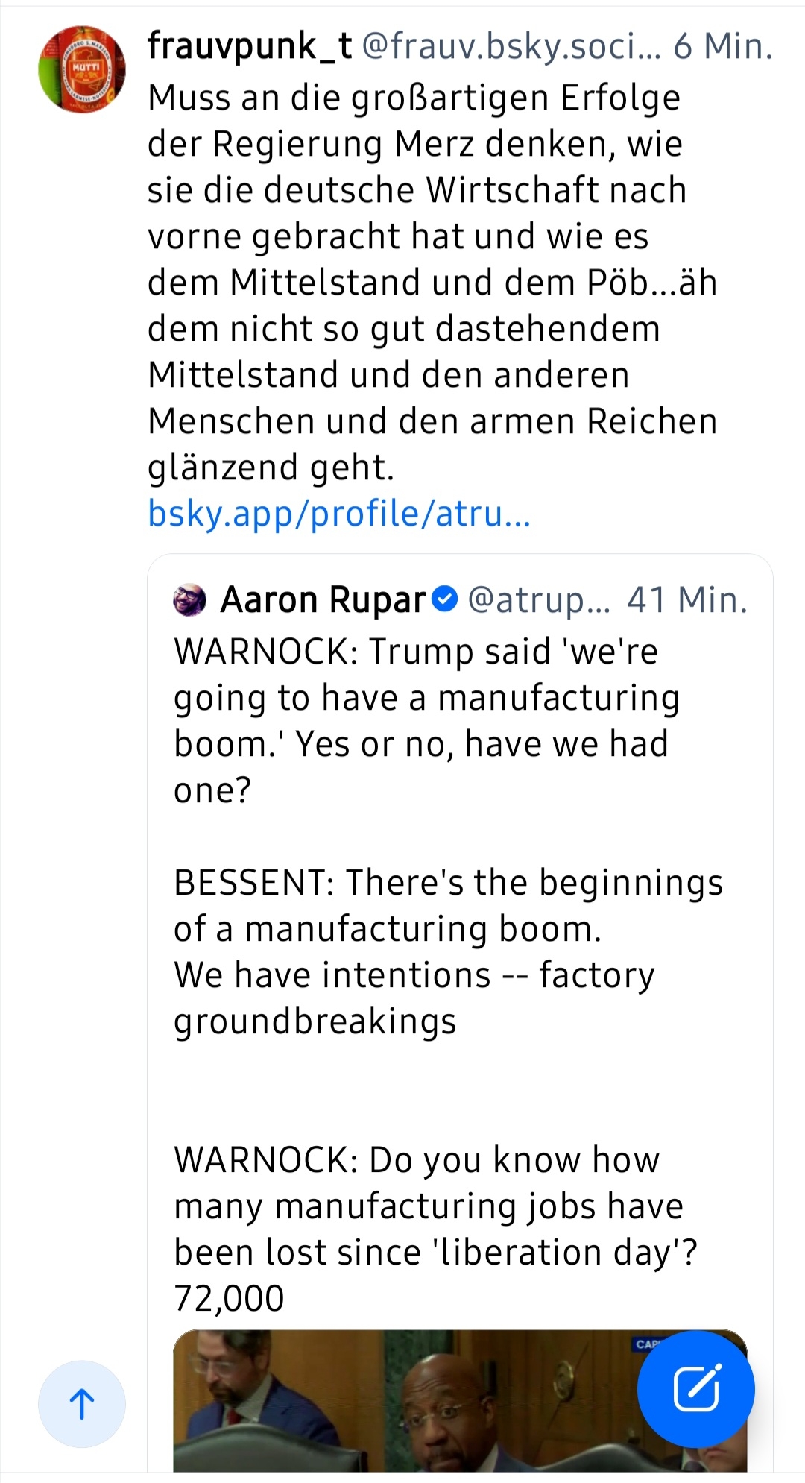Click the blue verified badge beside Aaron Rupar
Screen dimensions: 805x1483
click(445, 599)
